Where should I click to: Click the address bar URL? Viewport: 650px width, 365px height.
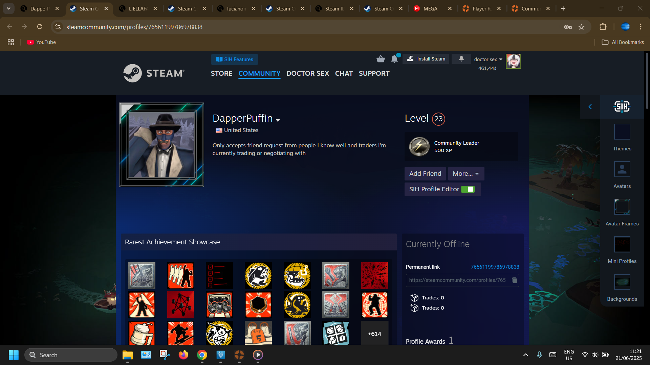[134, 27]
